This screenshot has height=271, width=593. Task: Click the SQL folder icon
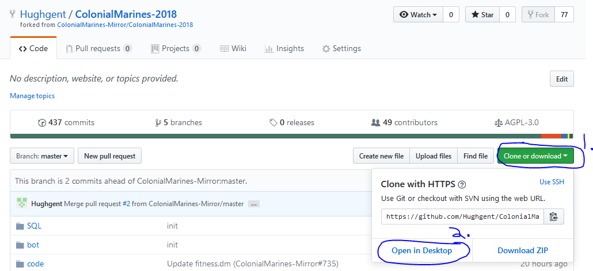coord(20,226)
